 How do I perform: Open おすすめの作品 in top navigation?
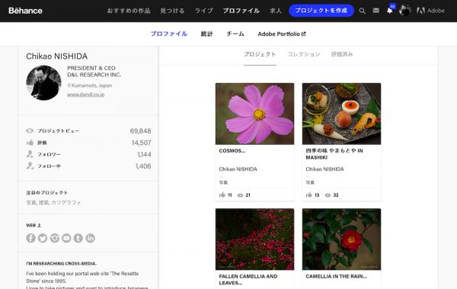point(129,11)
